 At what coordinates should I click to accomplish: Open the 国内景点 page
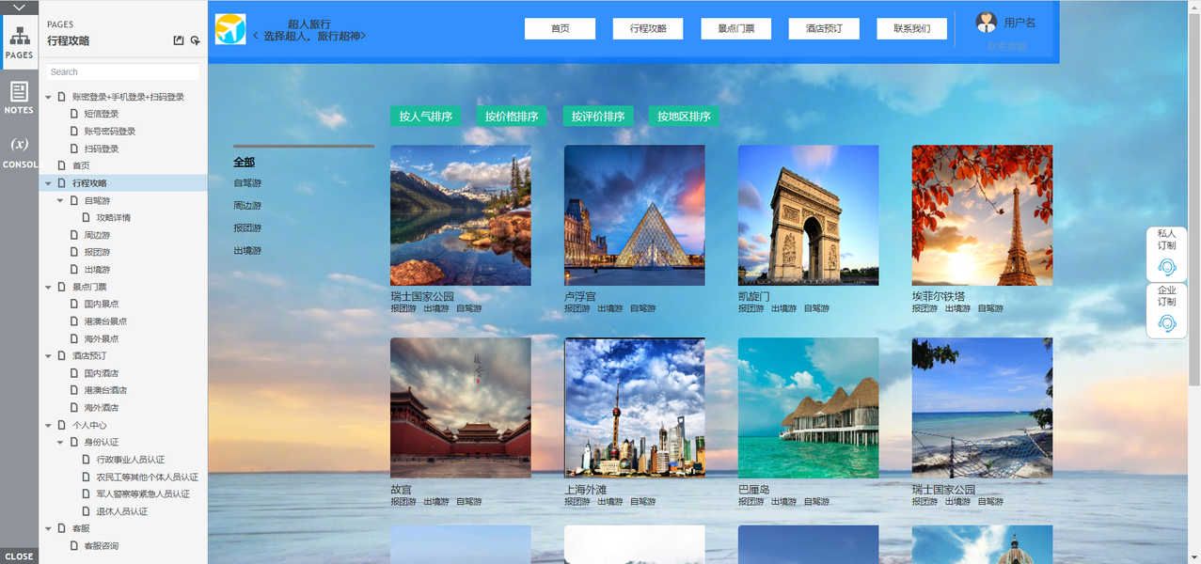click(101, 304)
